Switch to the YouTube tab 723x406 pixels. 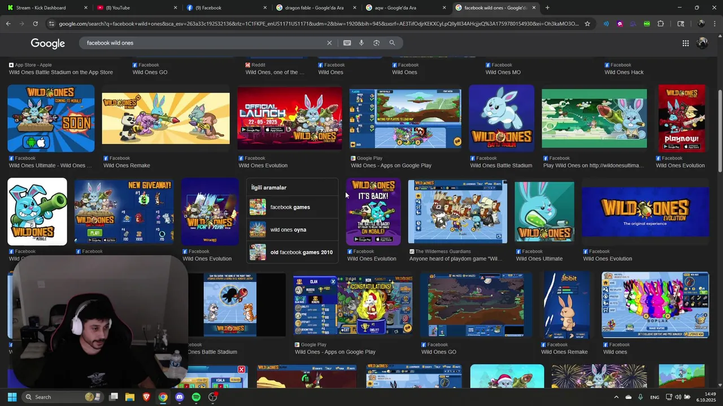tap(136, 8)
